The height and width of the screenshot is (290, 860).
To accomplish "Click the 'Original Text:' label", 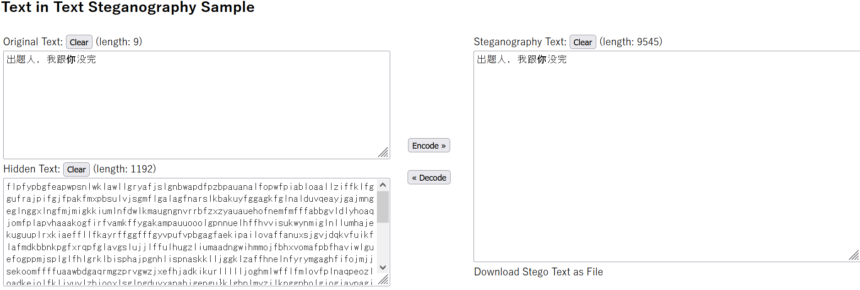I will pos(33,42).
